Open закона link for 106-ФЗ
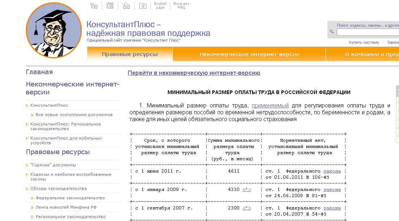Screen dimensions: 399x221 coord(332,171)
